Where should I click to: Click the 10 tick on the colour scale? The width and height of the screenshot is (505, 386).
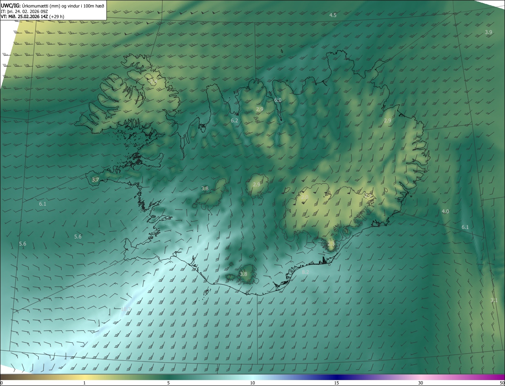(x=252, y=383)
